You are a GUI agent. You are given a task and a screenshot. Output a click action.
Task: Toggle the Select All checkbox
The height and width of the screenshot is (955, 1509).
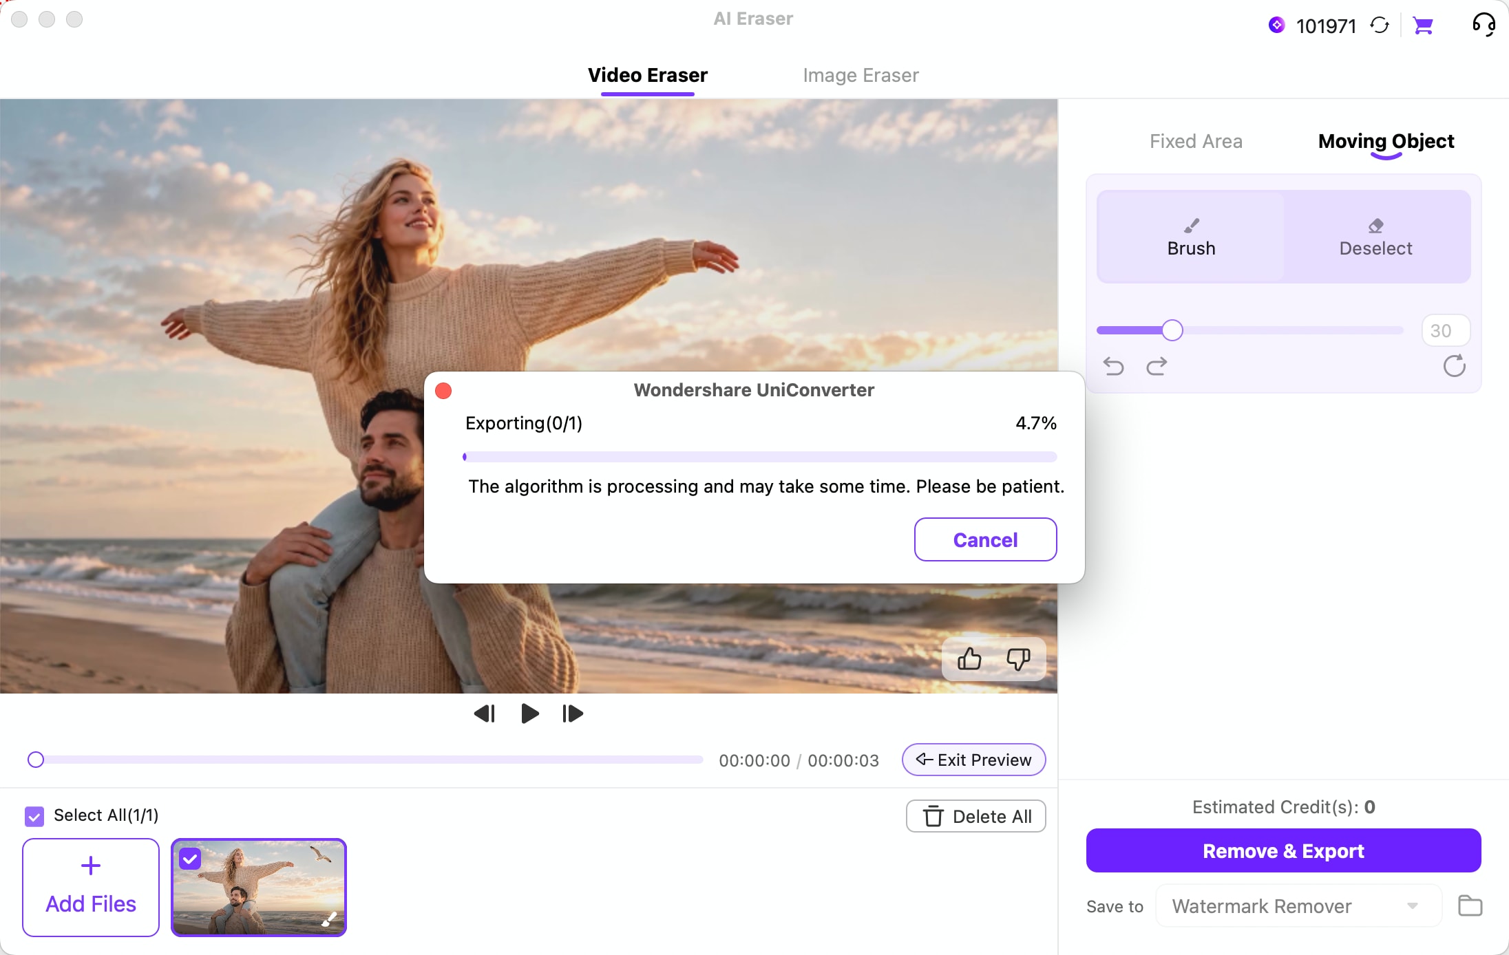click(34, 816)
